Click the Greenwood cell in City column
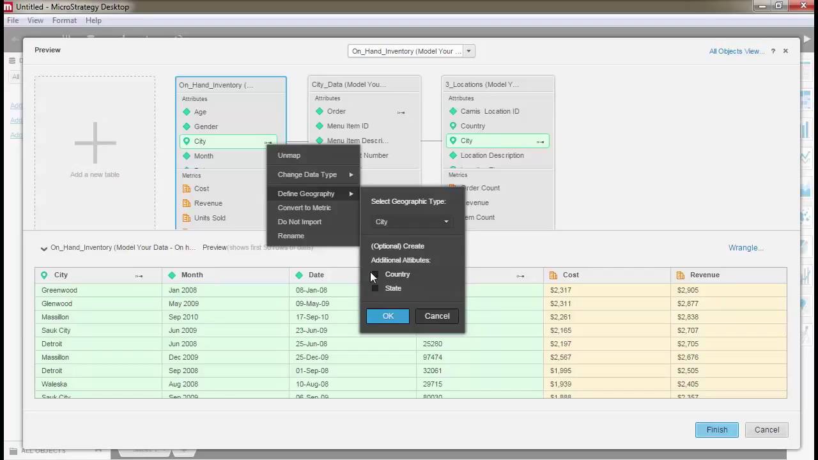This screenshot has height=460, width=818. point(98,290)
